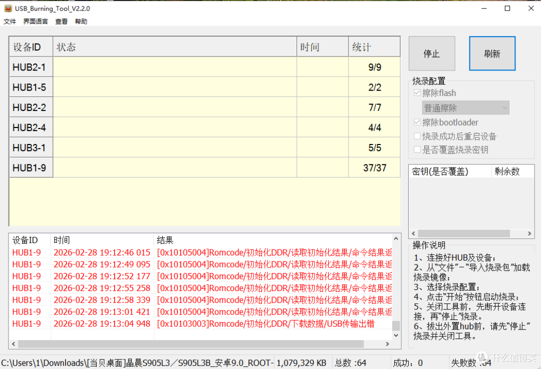Screen dimensions: 541x369
Task: Select the HUB2-4 device row
Action: click(x=204, y=127)
